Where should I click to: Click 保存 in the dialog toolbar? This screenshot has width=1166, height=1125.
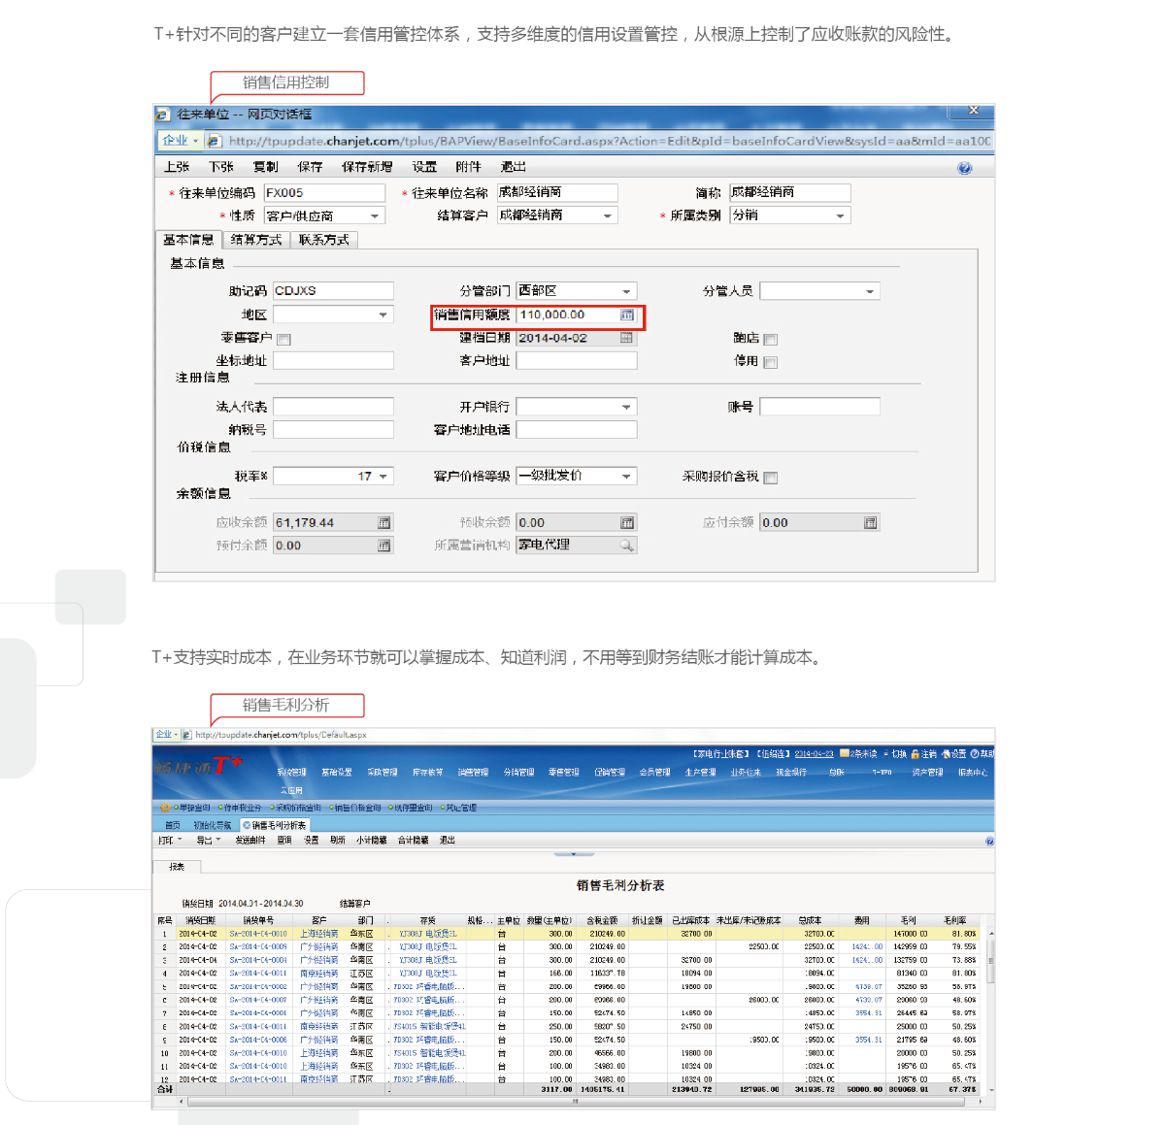[x=310, y=167]
